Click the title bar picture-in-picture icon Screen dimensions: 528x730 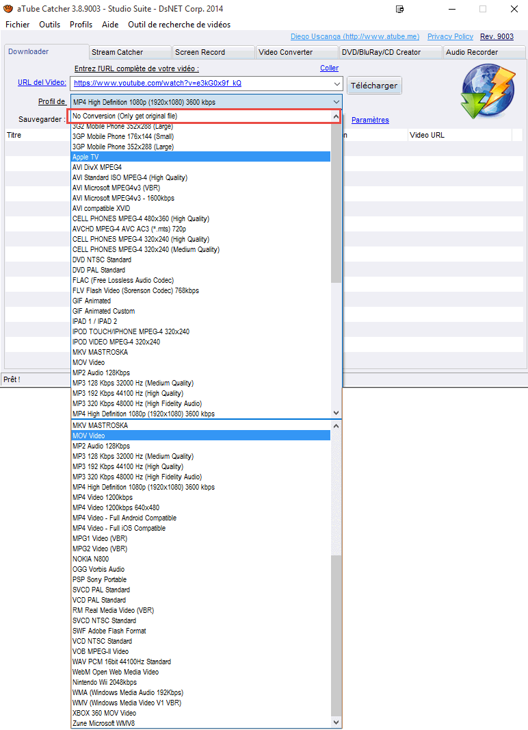pyautogui.click(x=399, y=9)
